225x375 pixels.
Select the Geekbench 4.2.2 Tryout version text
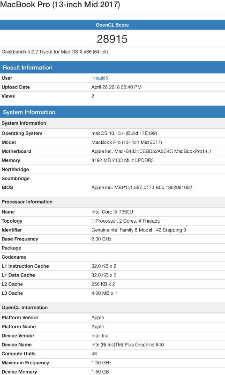point(55,52)
